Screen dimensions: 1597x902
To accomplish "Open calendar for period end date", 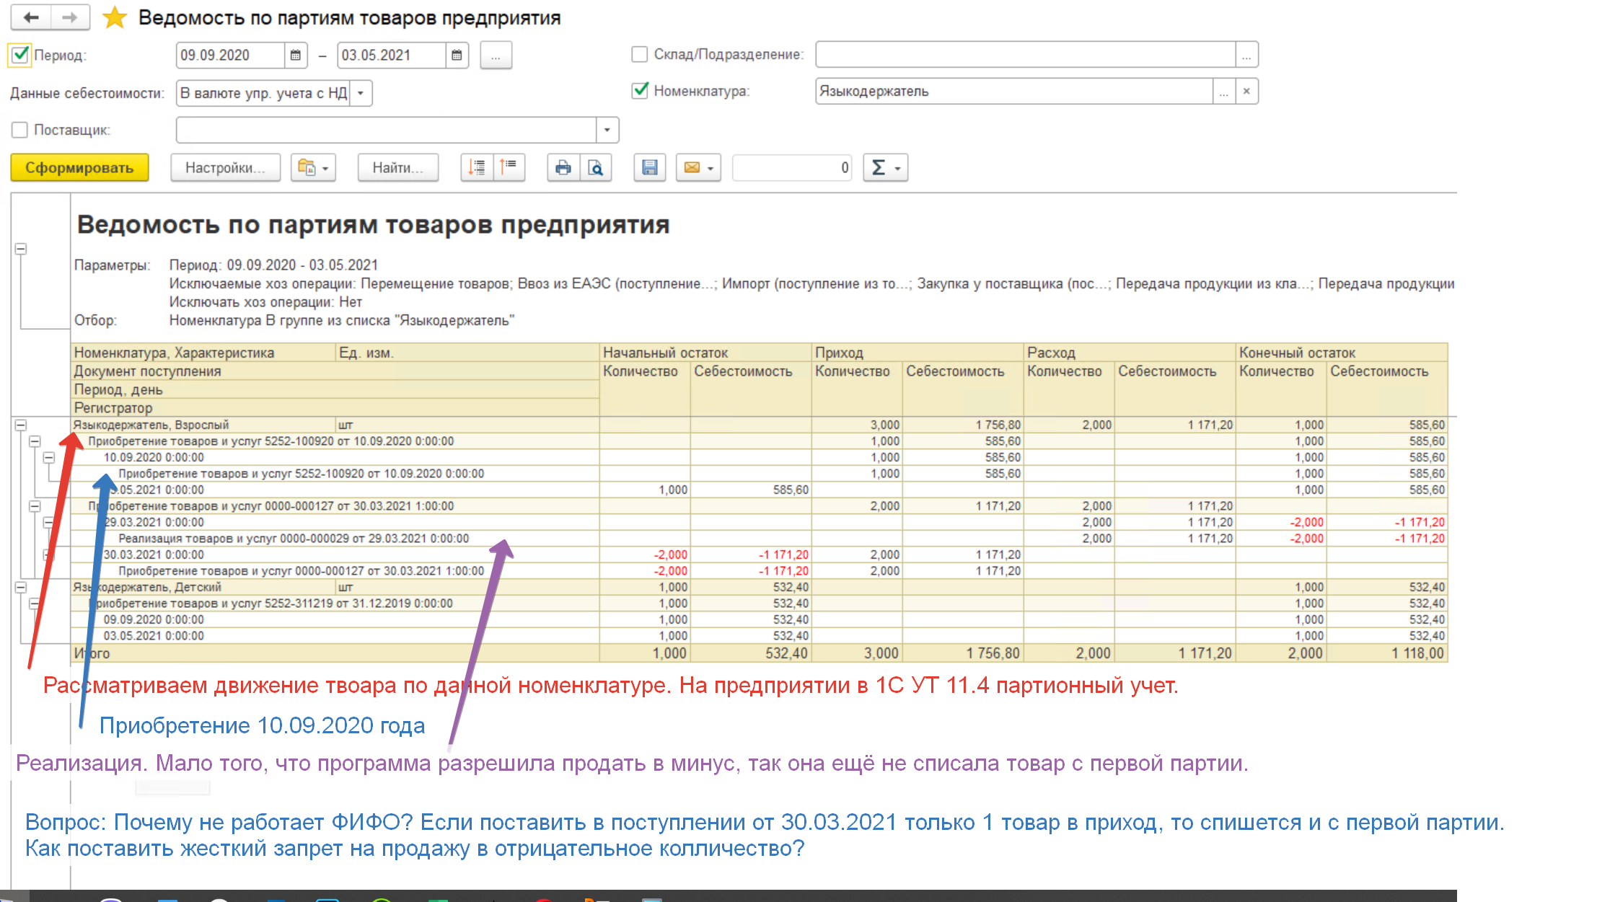I will pos(457,56).
